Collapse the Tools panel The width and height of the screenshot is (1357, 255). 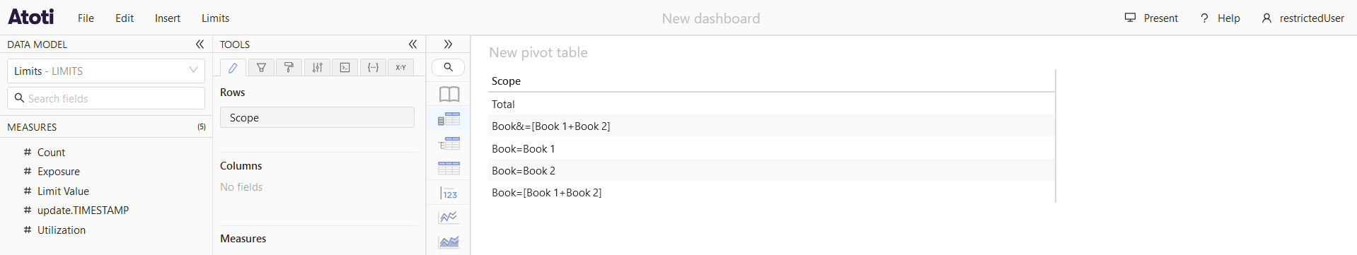tap(412, 44)
